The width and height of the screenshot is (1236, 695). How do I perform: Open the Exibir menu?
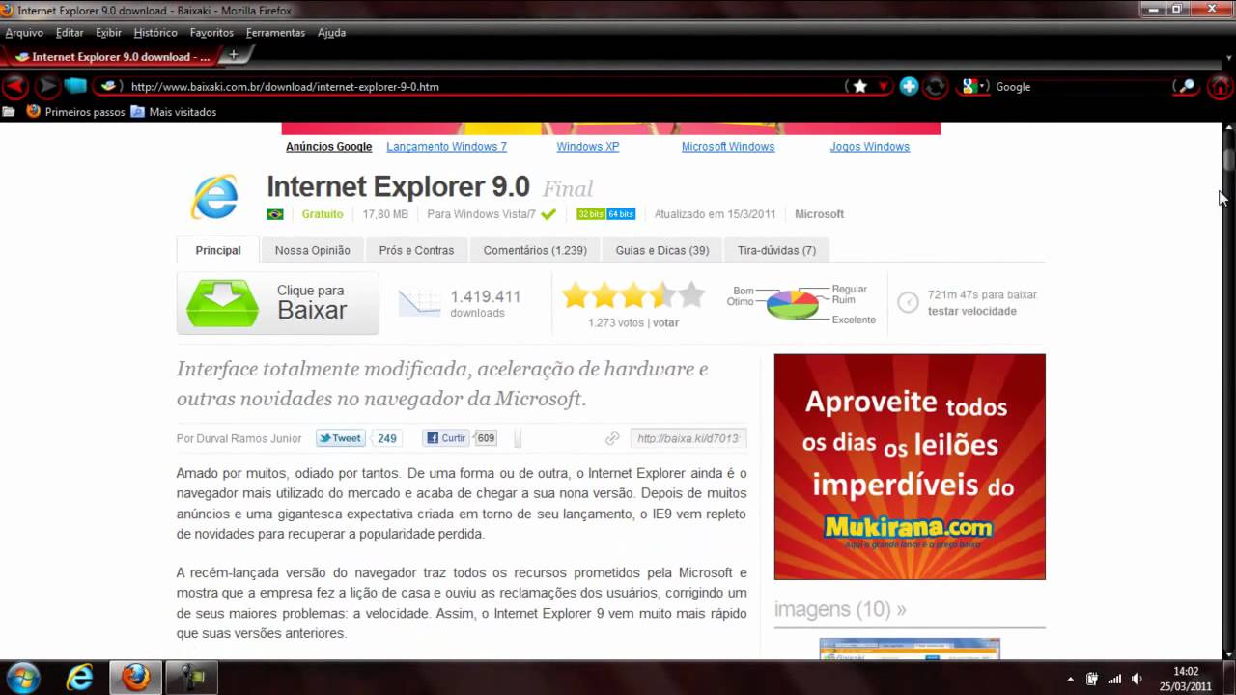(108, 32)
